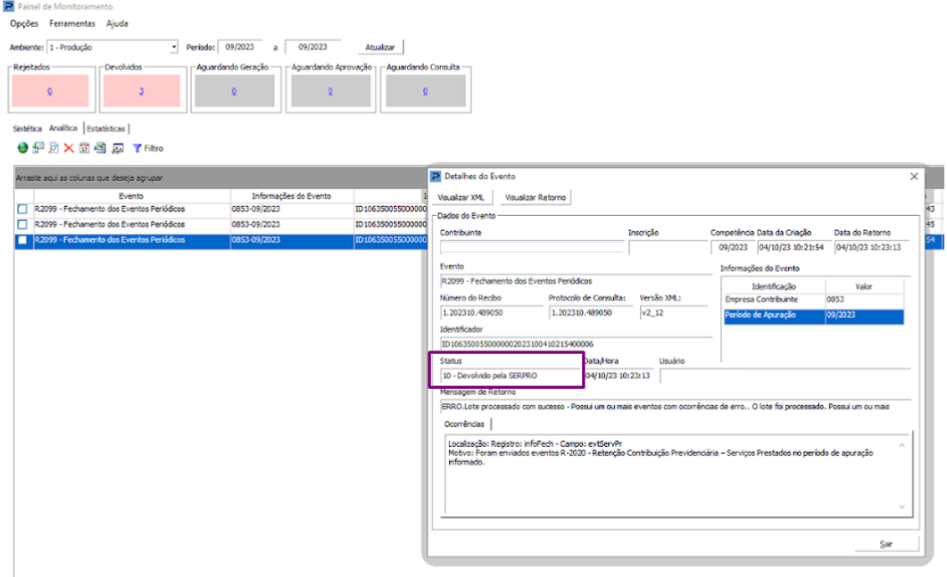Click the Contribuinte input field

click(x=530, y=248)
